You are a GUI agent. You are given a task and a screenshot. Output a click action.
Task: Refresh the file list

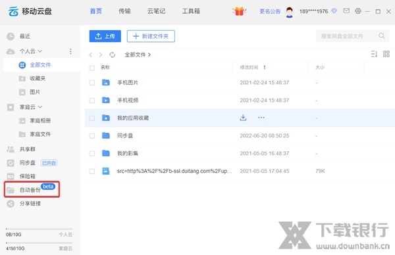(113, 55)
